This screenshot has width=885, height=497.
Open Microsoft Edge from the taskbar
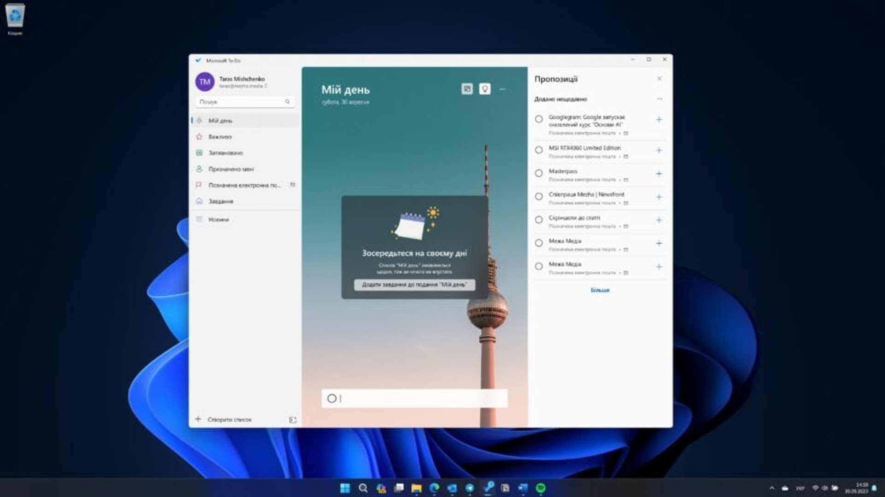[x=434, y=488]
